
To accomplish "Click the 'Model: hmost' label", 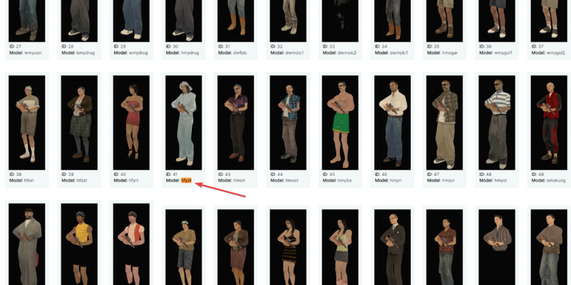I will click(284, 180).
